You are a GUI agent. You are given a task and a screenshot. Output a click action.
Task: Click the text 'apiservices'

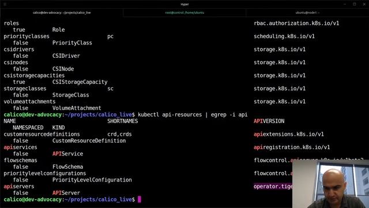pyautogui.click(x=21, y=147)
